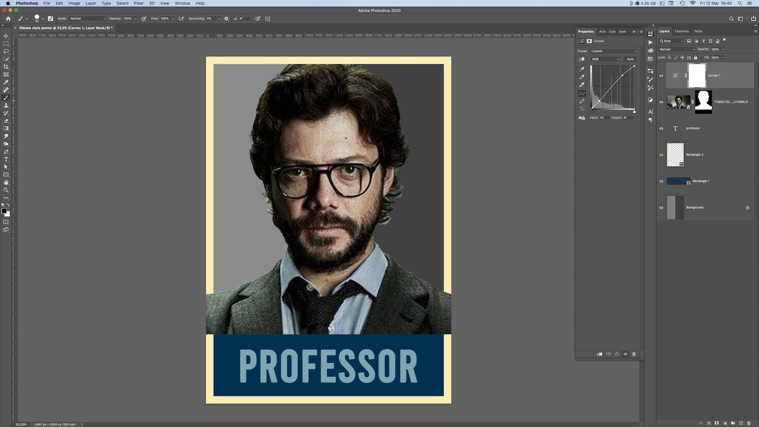The width and height of the screenshot is (759, 427).
Task: Click the symmetry butterfly icon
Action: click(268, 19)
